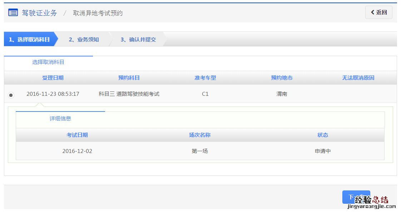Click the 预约科目 column header
This screenshot has height=213, width=401.
coord(129,78)
